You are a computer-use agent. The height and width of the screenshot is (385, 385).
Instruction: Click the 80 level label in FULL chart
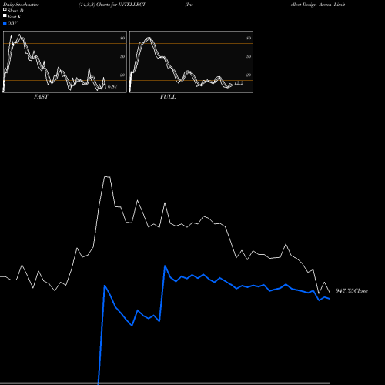click(x=249, y=38)
